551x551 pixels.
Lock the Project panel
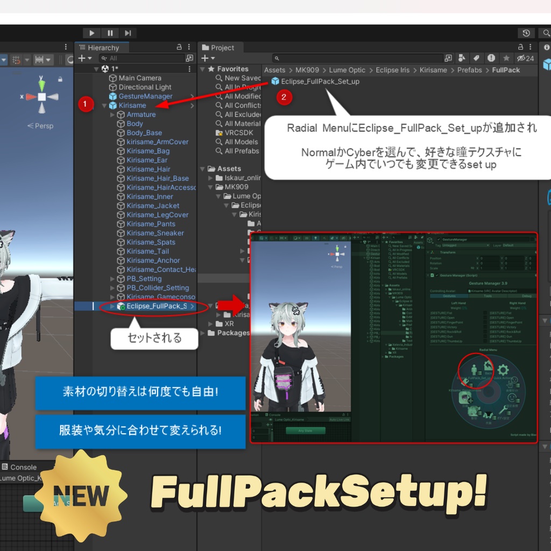point(521,47)
